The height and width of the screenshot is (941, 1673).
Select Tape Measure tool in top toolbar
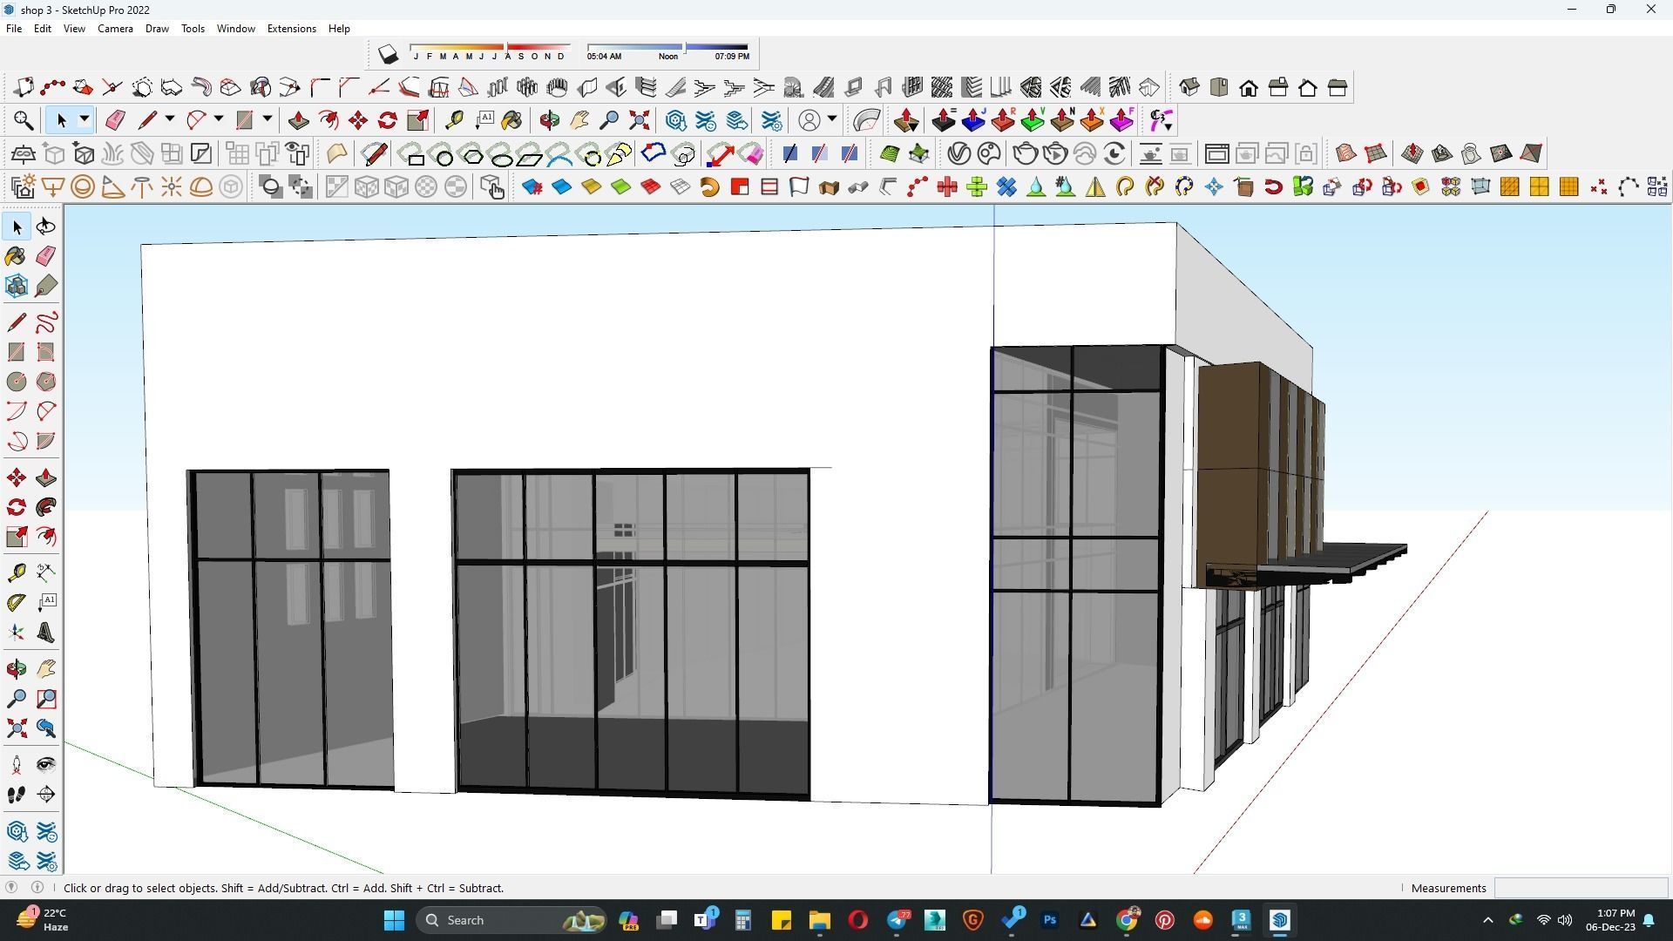pos(453,119)
